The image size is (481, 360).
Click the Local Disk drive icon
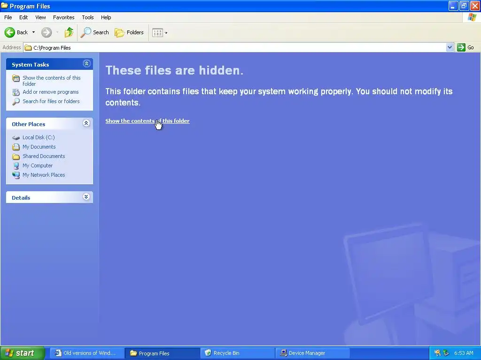tap(16, 138)
